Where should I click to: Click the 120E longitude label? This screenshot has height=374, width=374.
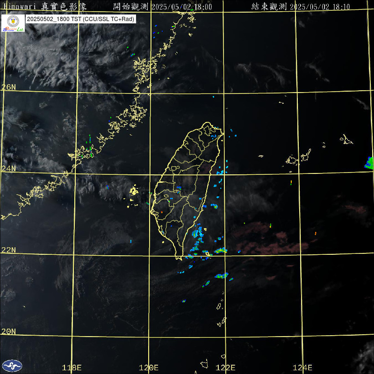click(149, 367)
